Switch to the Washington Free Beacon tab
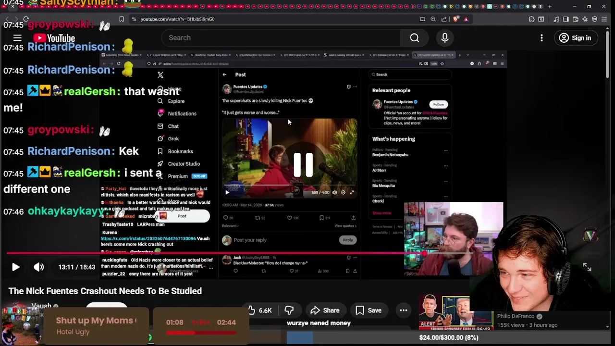This screenshot has height=346, width=615. coord(255,55)
